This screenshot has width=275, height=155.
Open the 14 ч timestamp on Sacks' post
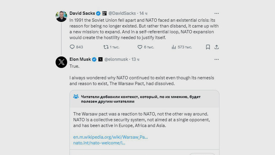pyautogui.click(x=143, y=13)
